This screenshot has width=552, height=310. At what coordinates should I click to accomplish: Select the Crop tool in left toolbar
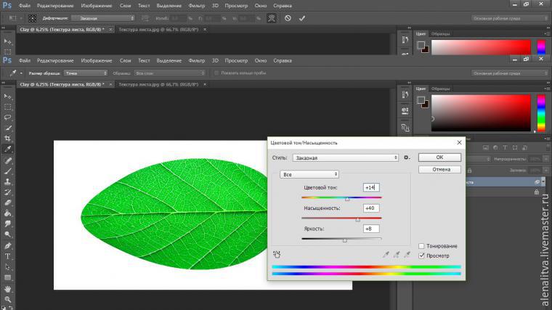[8, 138]
